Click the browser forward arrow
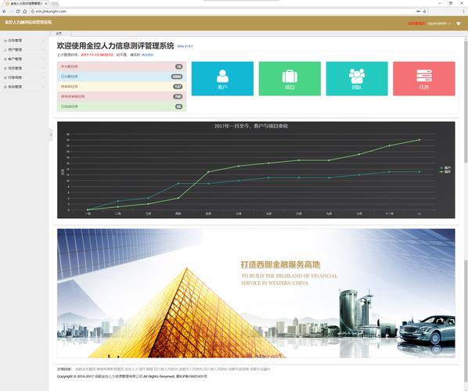The width and height of the screenshot is (468, 391). click(x=11, y=11)
